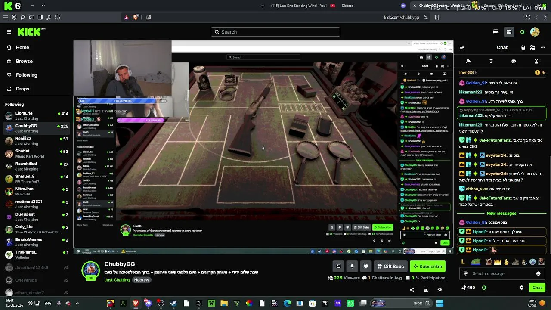
Task: Click the chat hourglass slow mode icon
Action: [536, 61]
